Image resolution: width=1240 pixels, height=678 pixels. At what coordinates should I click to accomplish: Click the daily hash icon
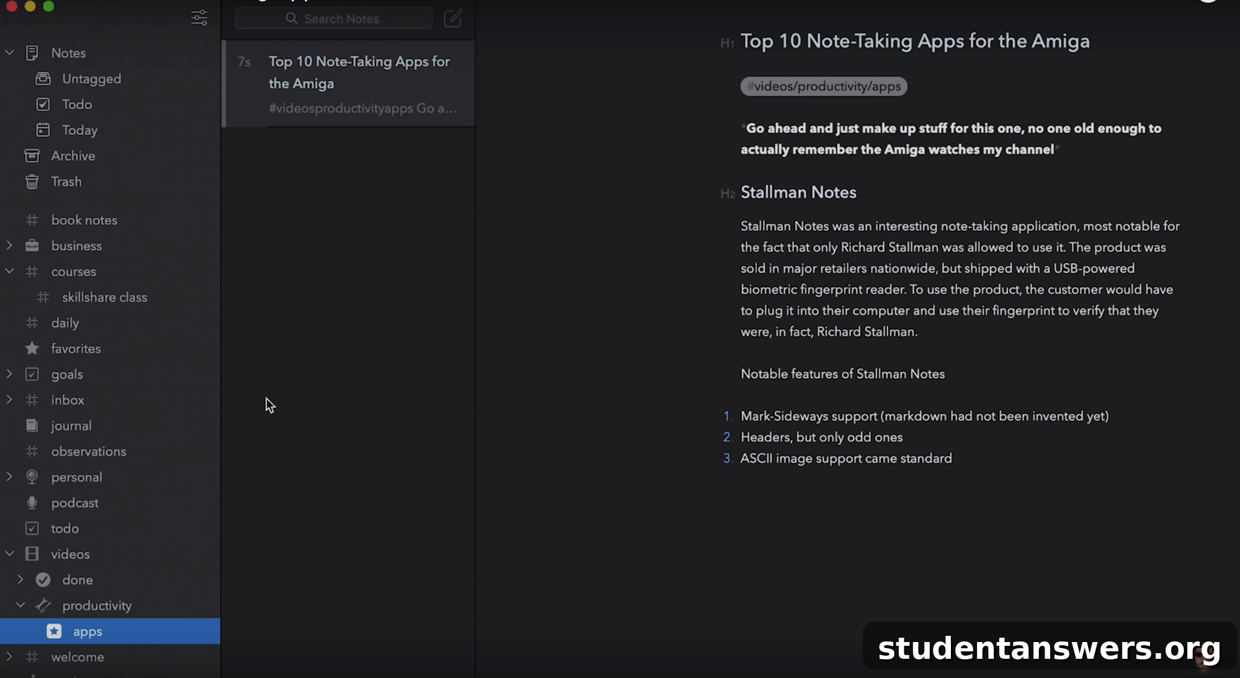(x=32, y=323)
